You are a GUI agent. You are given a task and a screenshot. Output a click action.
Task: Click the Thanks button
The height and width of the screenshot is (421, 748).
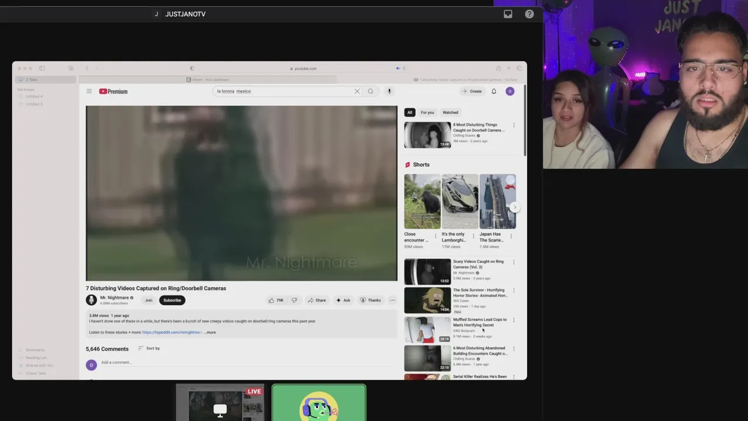tap(370, 300)
